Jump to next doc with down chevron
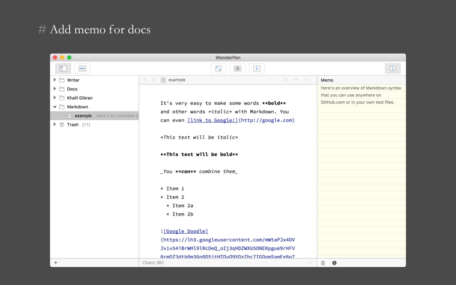This screenshot has width=456, height=285. pyautogui.click(x=306, y=80)
